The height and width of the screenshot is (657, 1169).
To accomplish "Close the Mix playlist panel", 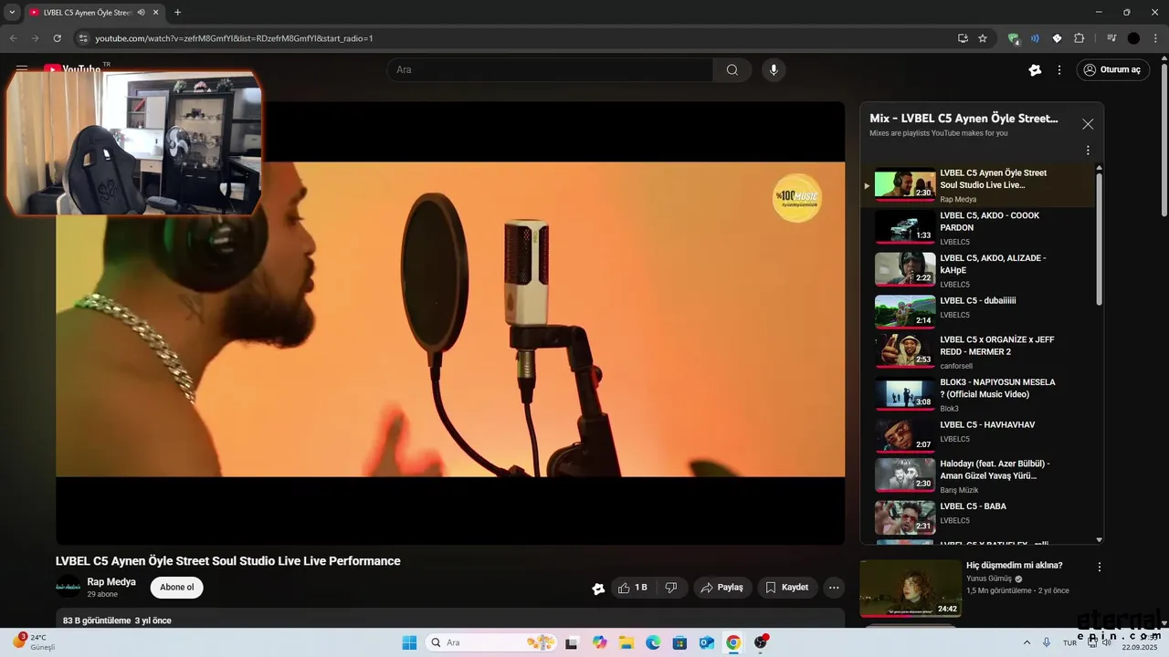I will pos(1088,124).
